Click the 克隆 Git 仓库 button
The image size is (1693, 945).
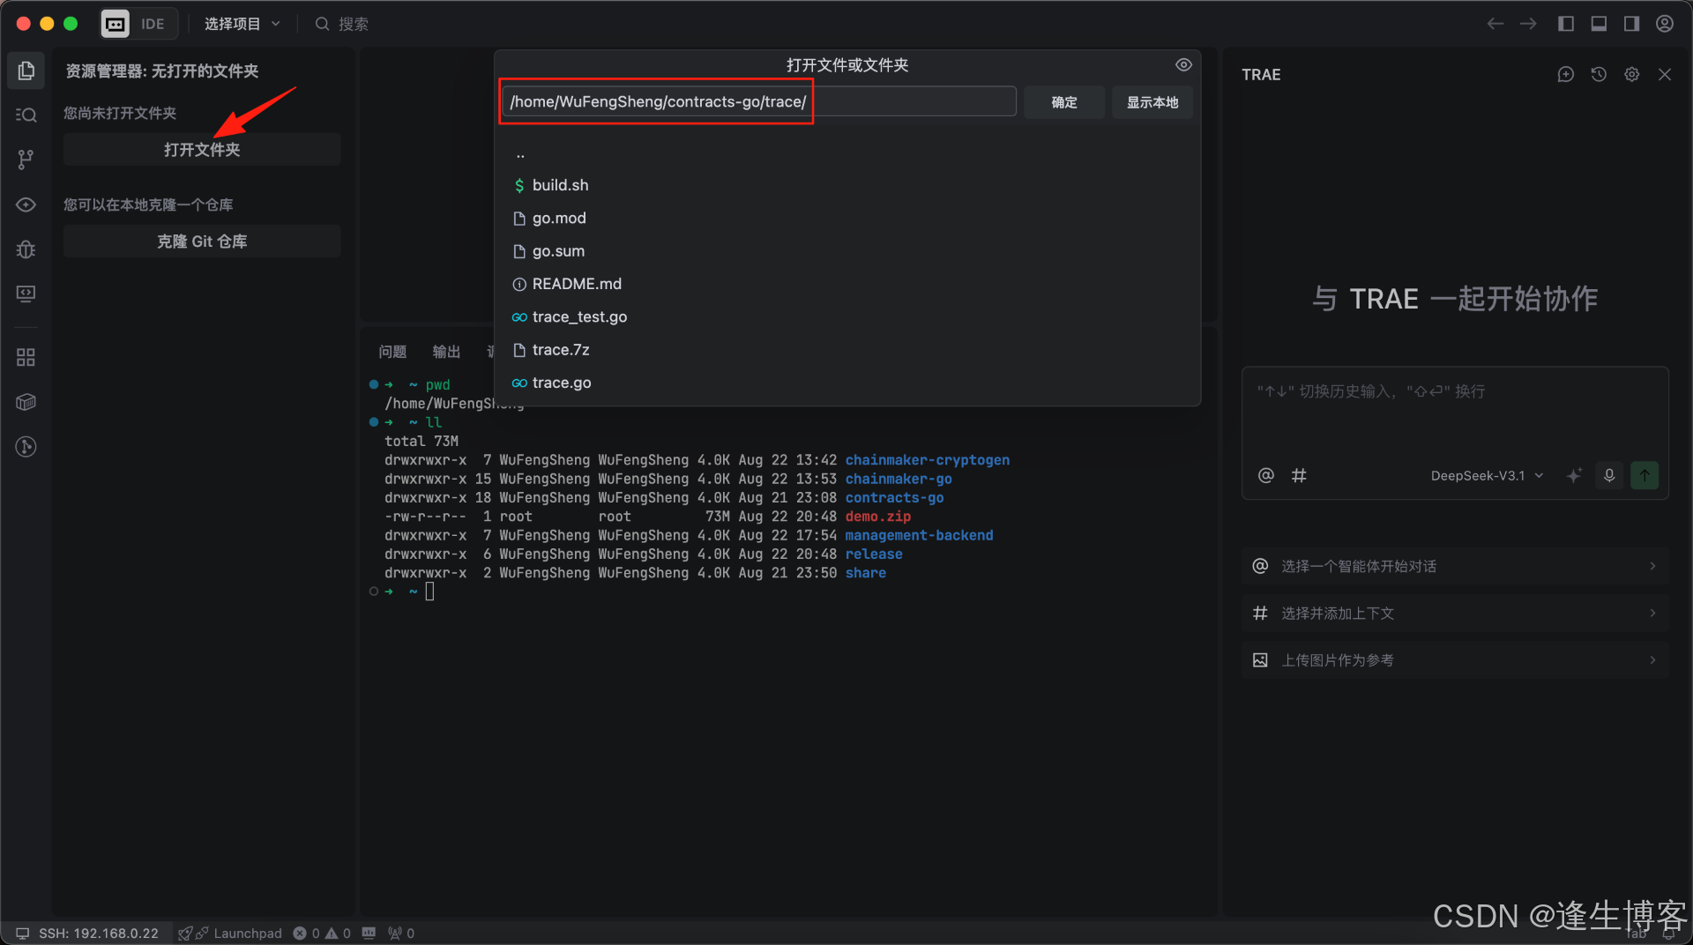pos(202,242)
